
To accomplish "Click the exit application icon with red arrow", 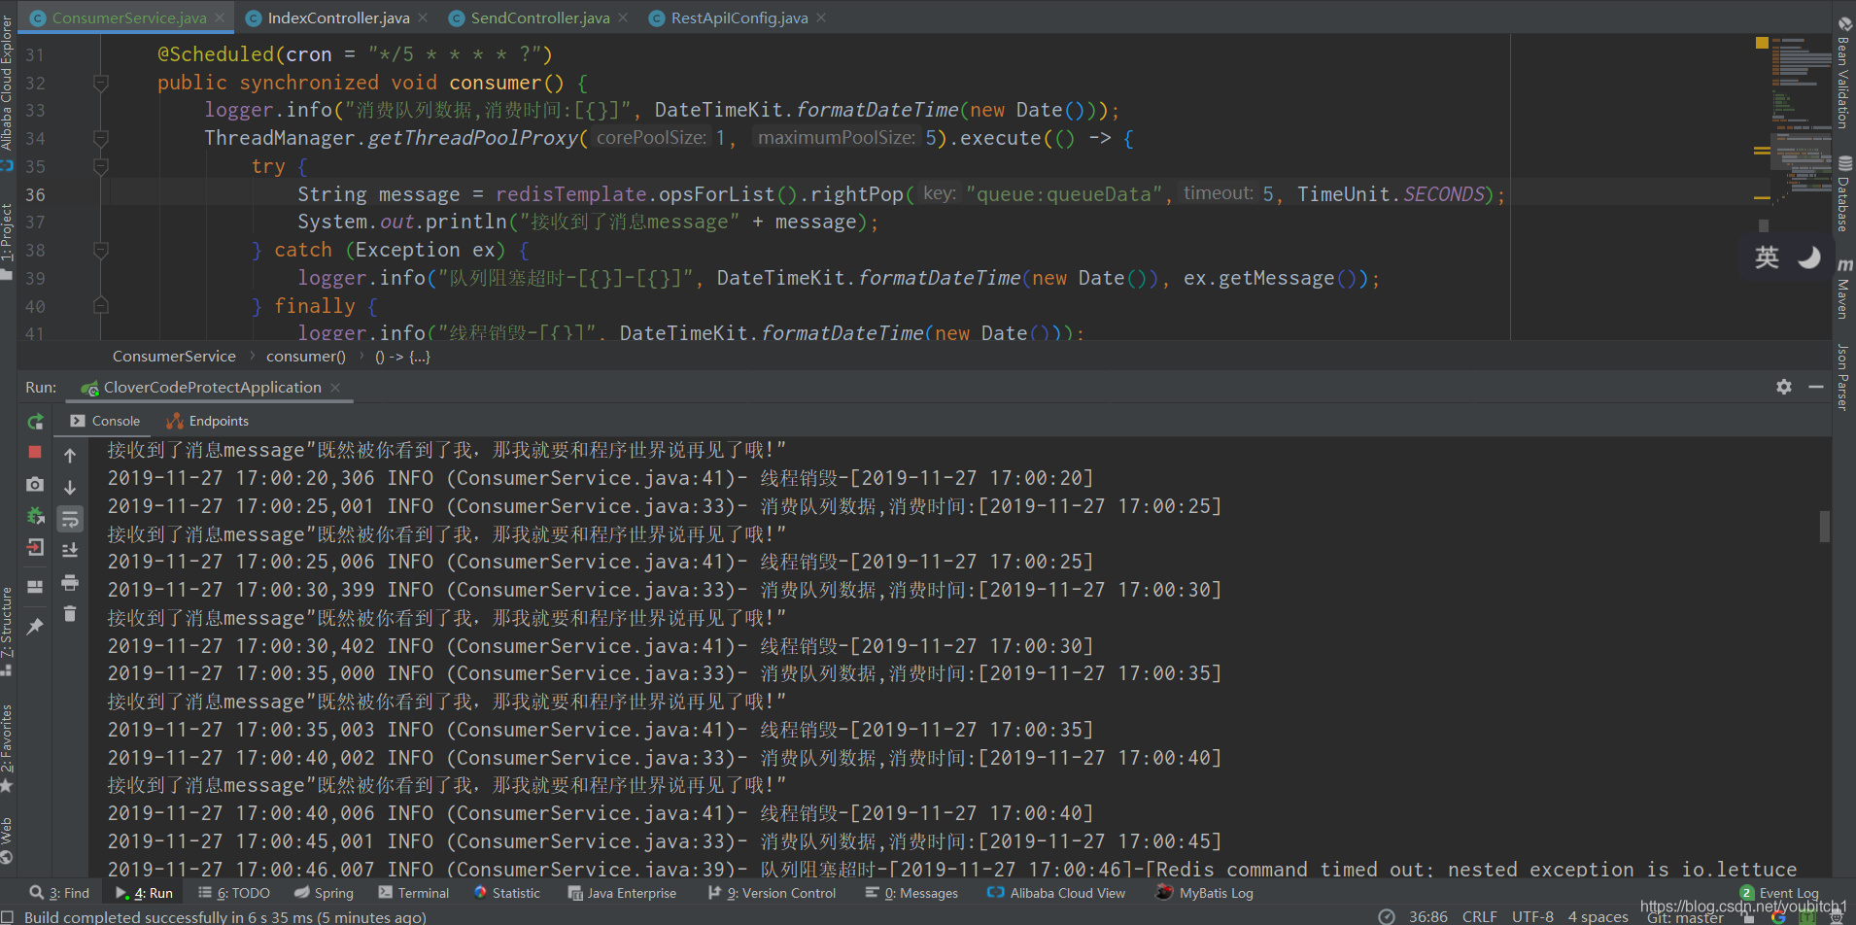I will [x=35, y=548].
